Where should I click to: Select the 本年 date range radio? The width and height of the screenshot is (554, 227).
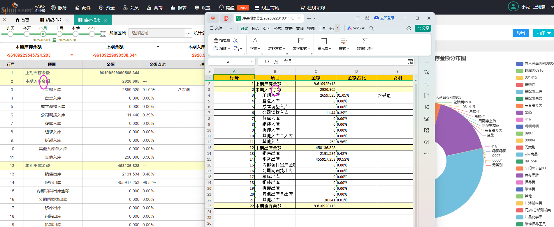[x=92, y=34]
